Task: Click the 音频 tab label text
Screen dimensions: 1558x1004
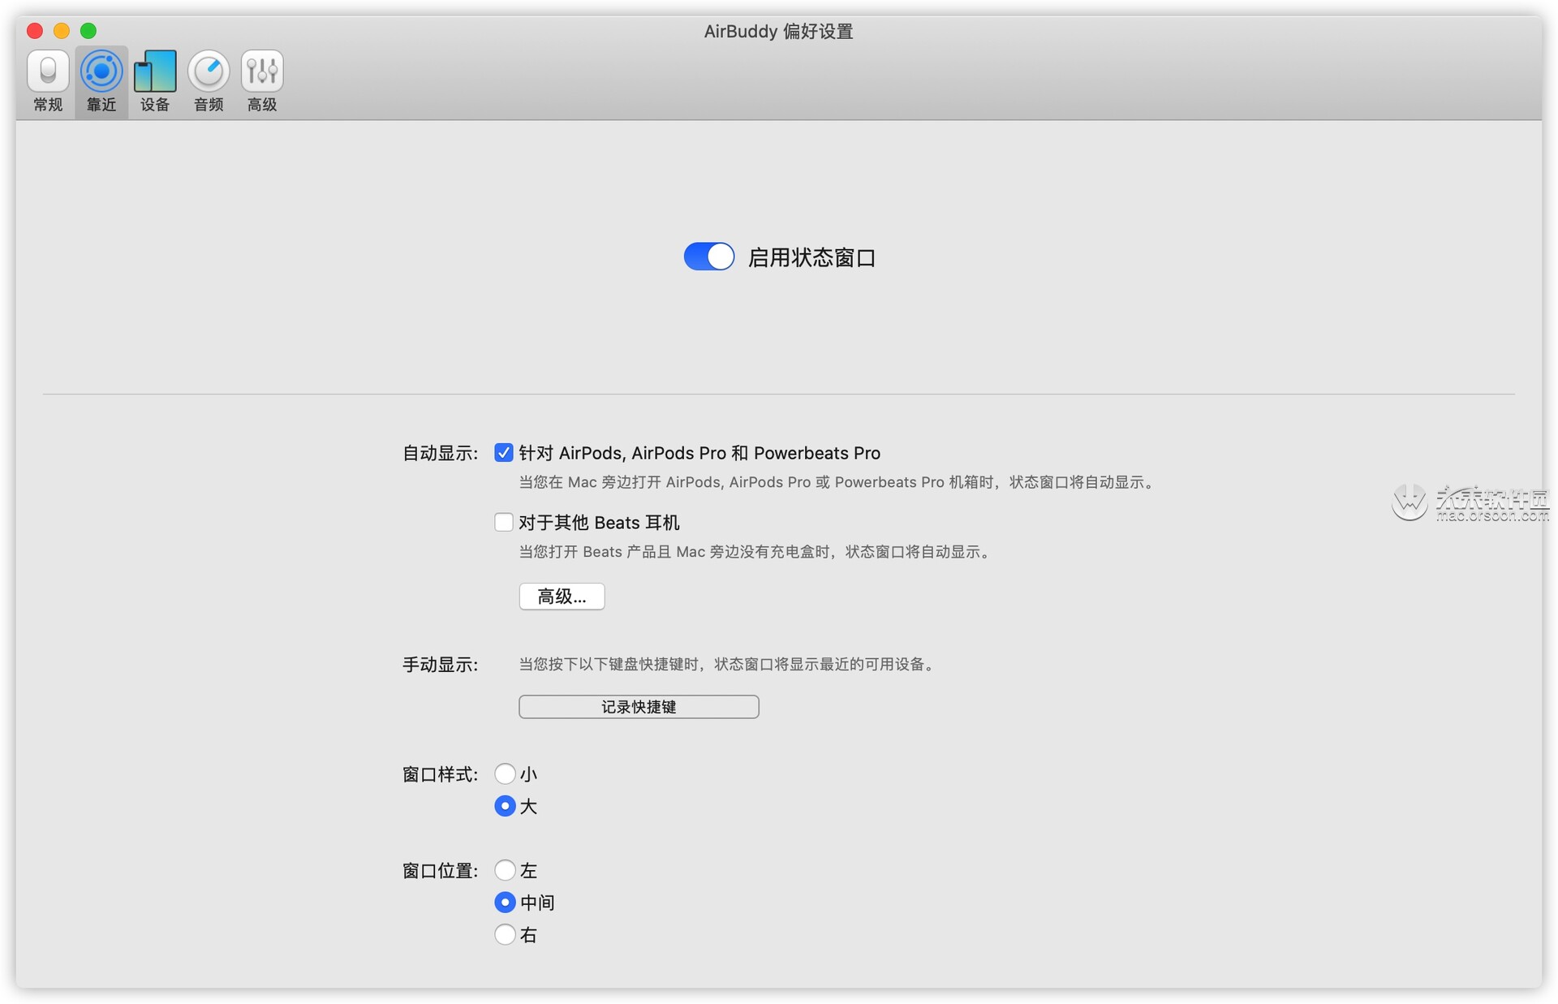Action: pyautogui.click(x=209, y=105)
